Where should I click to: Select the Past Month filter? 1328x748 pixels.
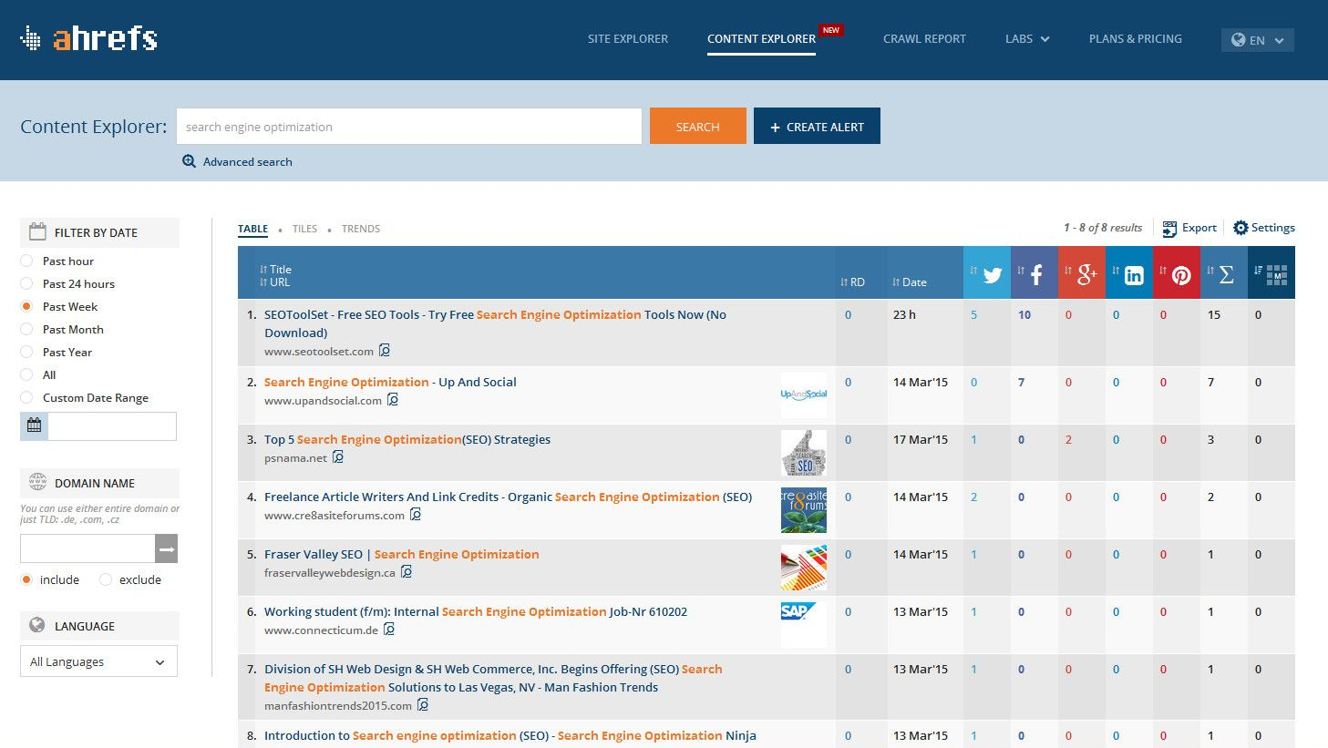pyautogui.click(x=27, y=329)
